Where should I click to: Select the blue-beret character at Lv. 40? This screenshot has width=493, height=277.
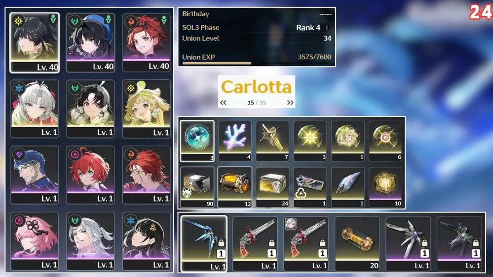pos(90,43)
